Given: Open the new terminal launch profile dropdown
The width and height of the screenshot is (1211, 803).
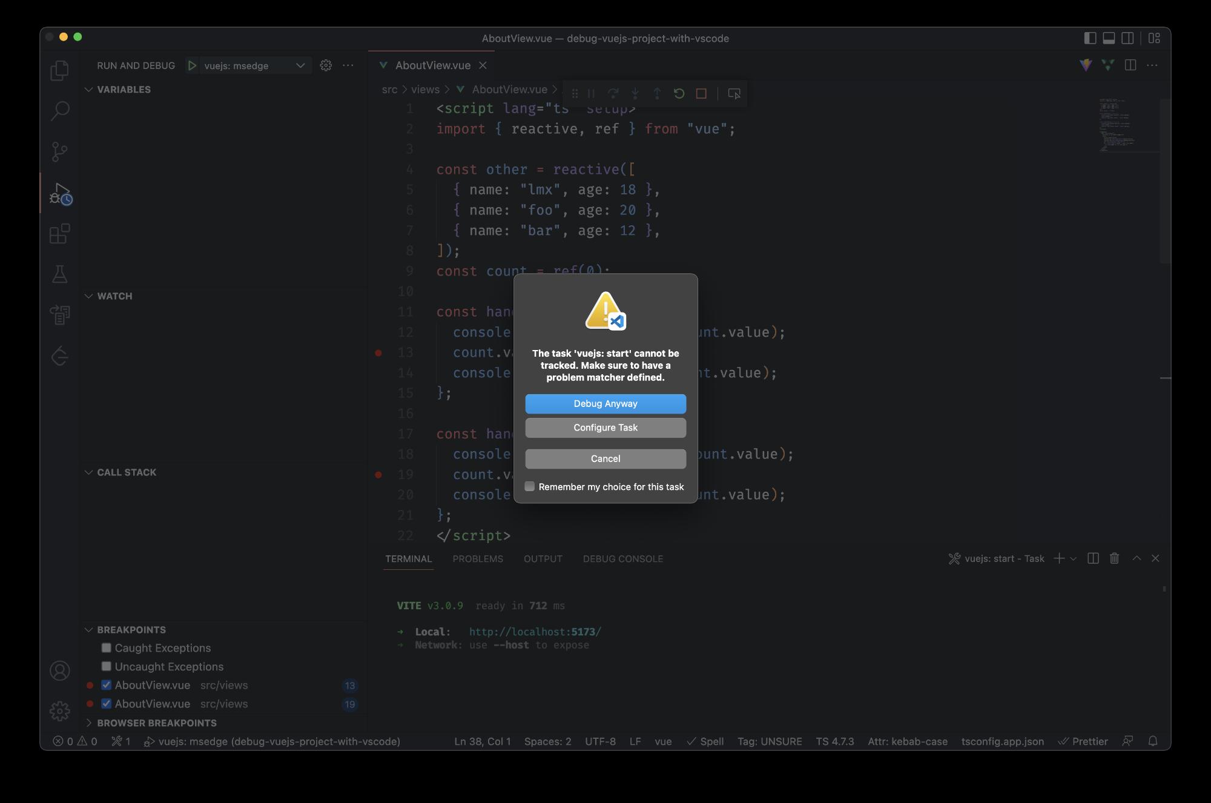Looking at the screenshot, I should (x=1073, y=558).
